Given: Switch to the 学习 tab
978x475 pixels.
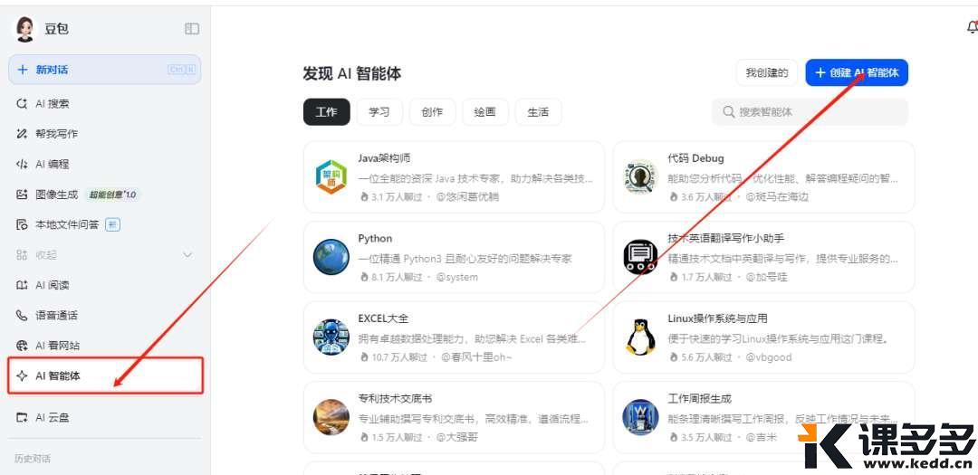Looking at the screenshot, I should (379, 112).
